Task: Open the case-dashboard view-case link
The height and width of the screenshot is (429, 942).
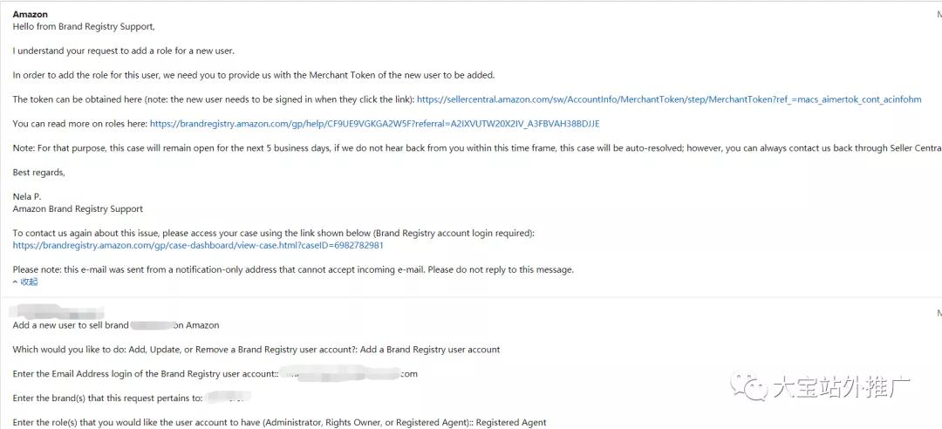Action: pos(198,246)
